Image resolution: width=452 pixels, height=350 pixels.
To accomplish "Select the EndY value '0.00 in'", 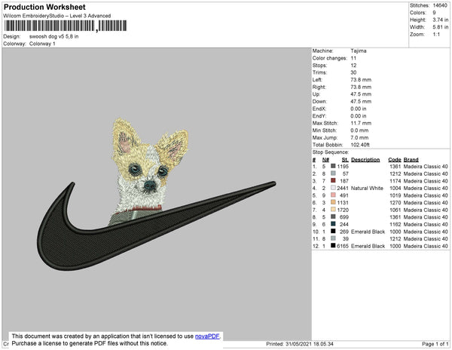I will (359, 116).
